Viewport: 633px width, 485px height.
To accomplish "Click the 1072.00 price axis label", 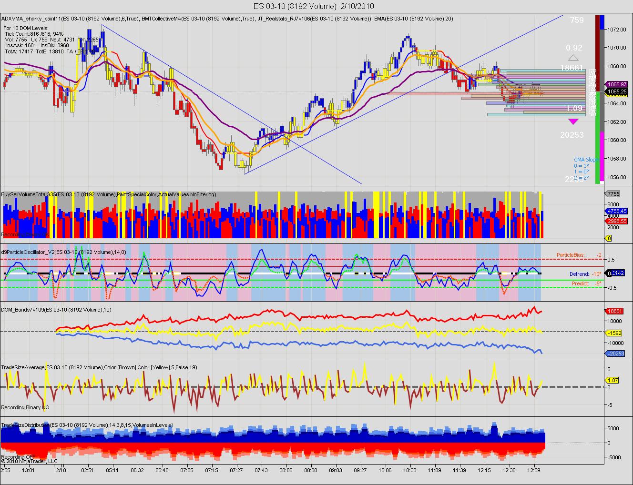I will [x=617, y=29].
